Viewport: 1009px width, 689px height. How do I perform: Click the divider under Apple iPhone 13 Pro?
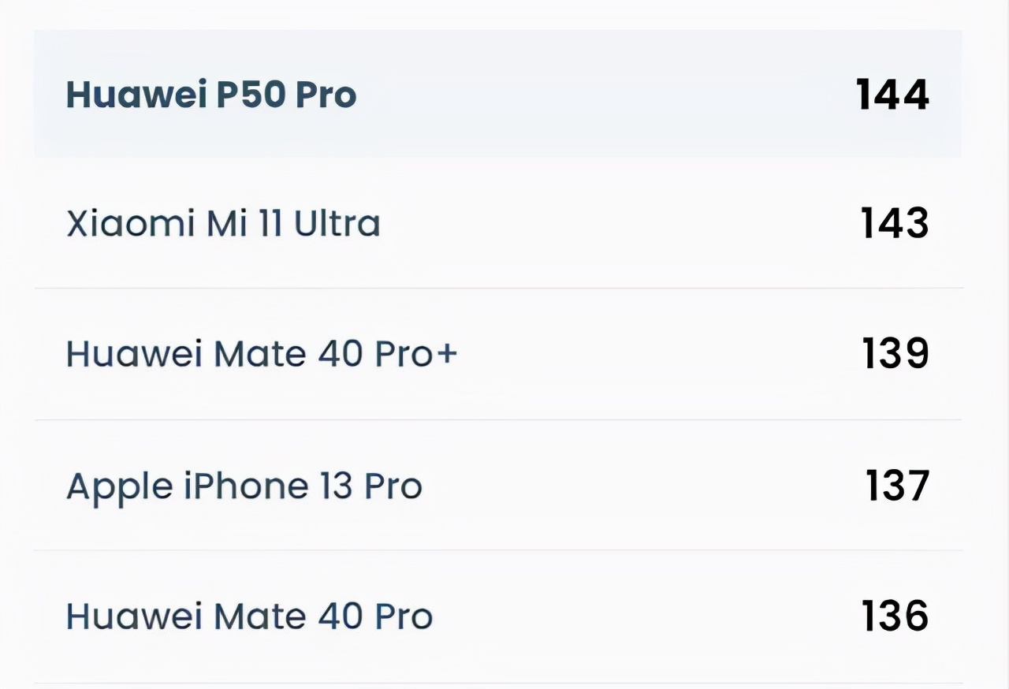pos(498,550)
